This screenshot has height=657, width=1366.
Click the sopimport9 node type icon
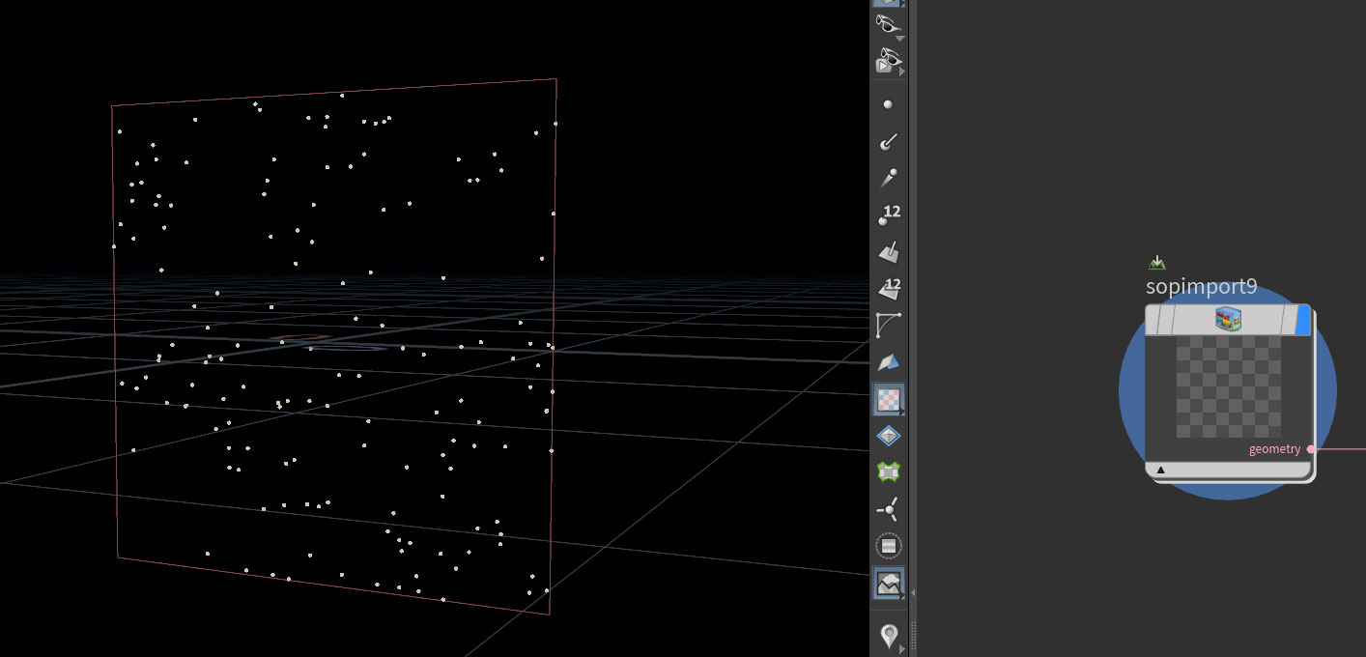pos(1228,319)
